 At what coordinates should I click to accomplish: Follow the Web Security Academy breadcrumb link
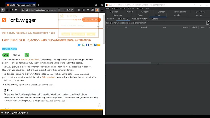(13, 33)
